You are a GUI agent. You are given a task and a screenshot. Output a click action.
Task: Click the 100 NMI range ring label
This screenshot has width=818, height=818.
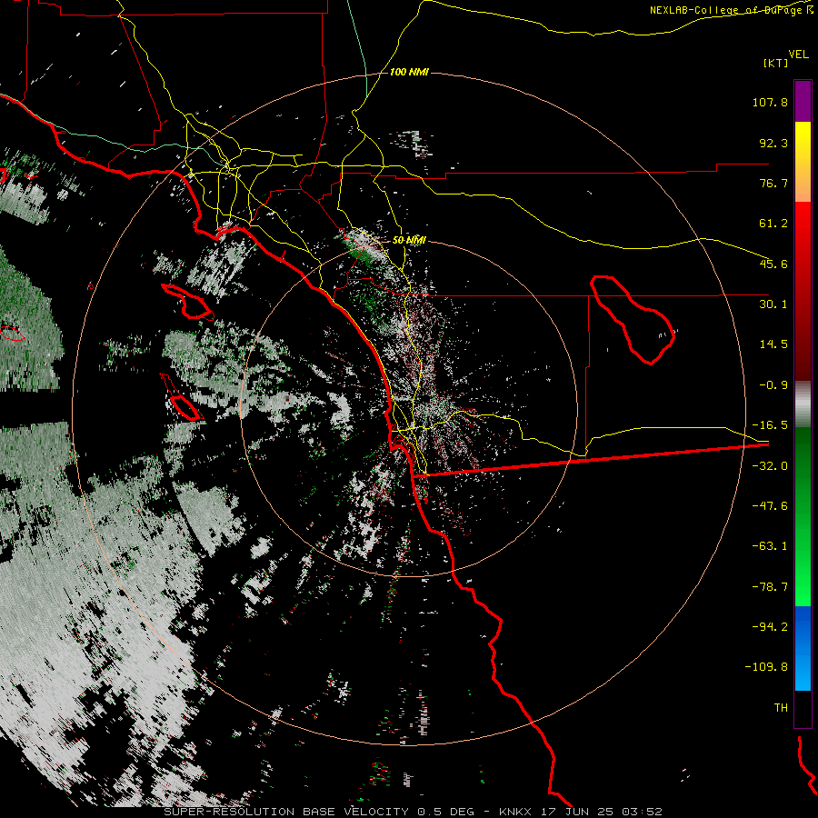coord(409,72)
